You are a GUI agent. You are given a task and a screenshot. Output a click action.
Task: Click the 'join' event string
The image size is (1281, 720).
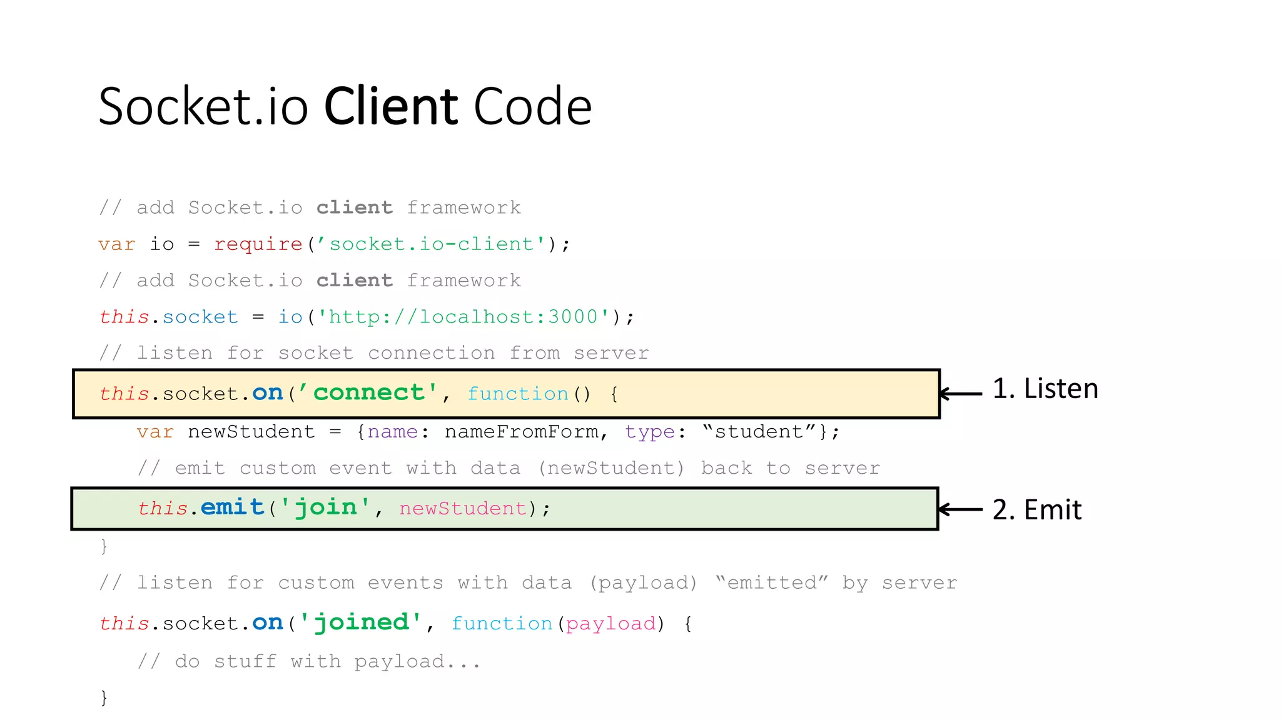tap(325, 507)
